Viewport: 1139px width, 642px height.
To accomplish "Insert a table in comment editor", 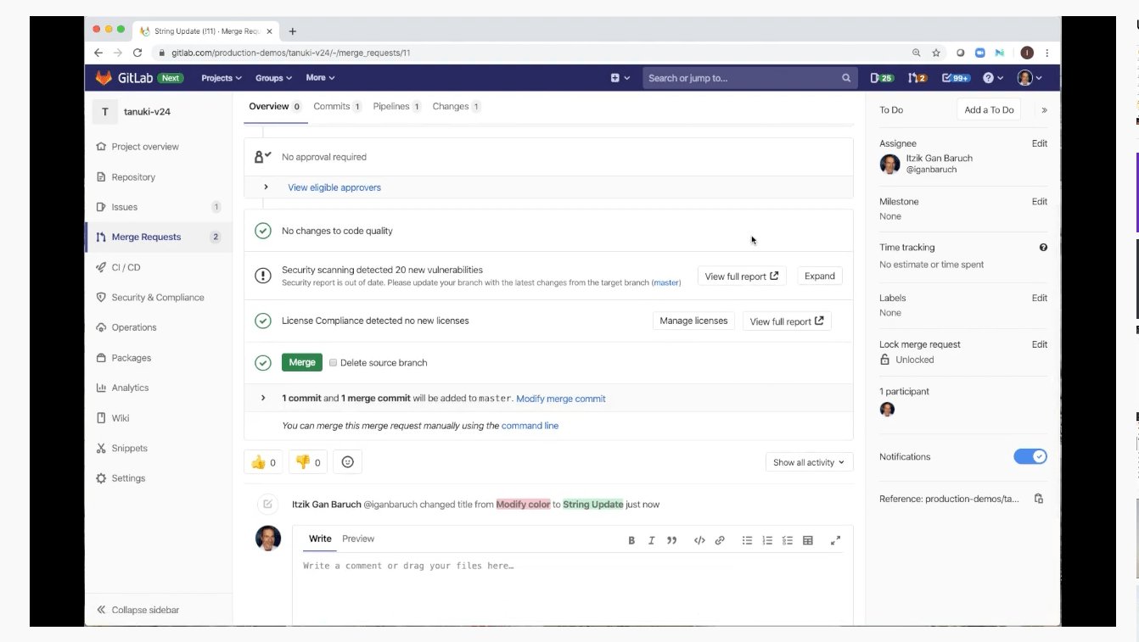I will [808, 540].
